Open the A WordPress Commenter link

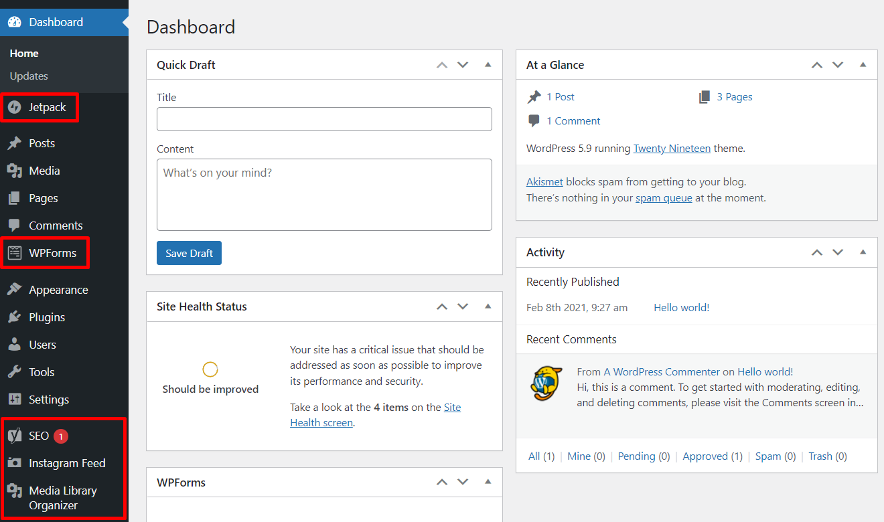pos(662,372)
